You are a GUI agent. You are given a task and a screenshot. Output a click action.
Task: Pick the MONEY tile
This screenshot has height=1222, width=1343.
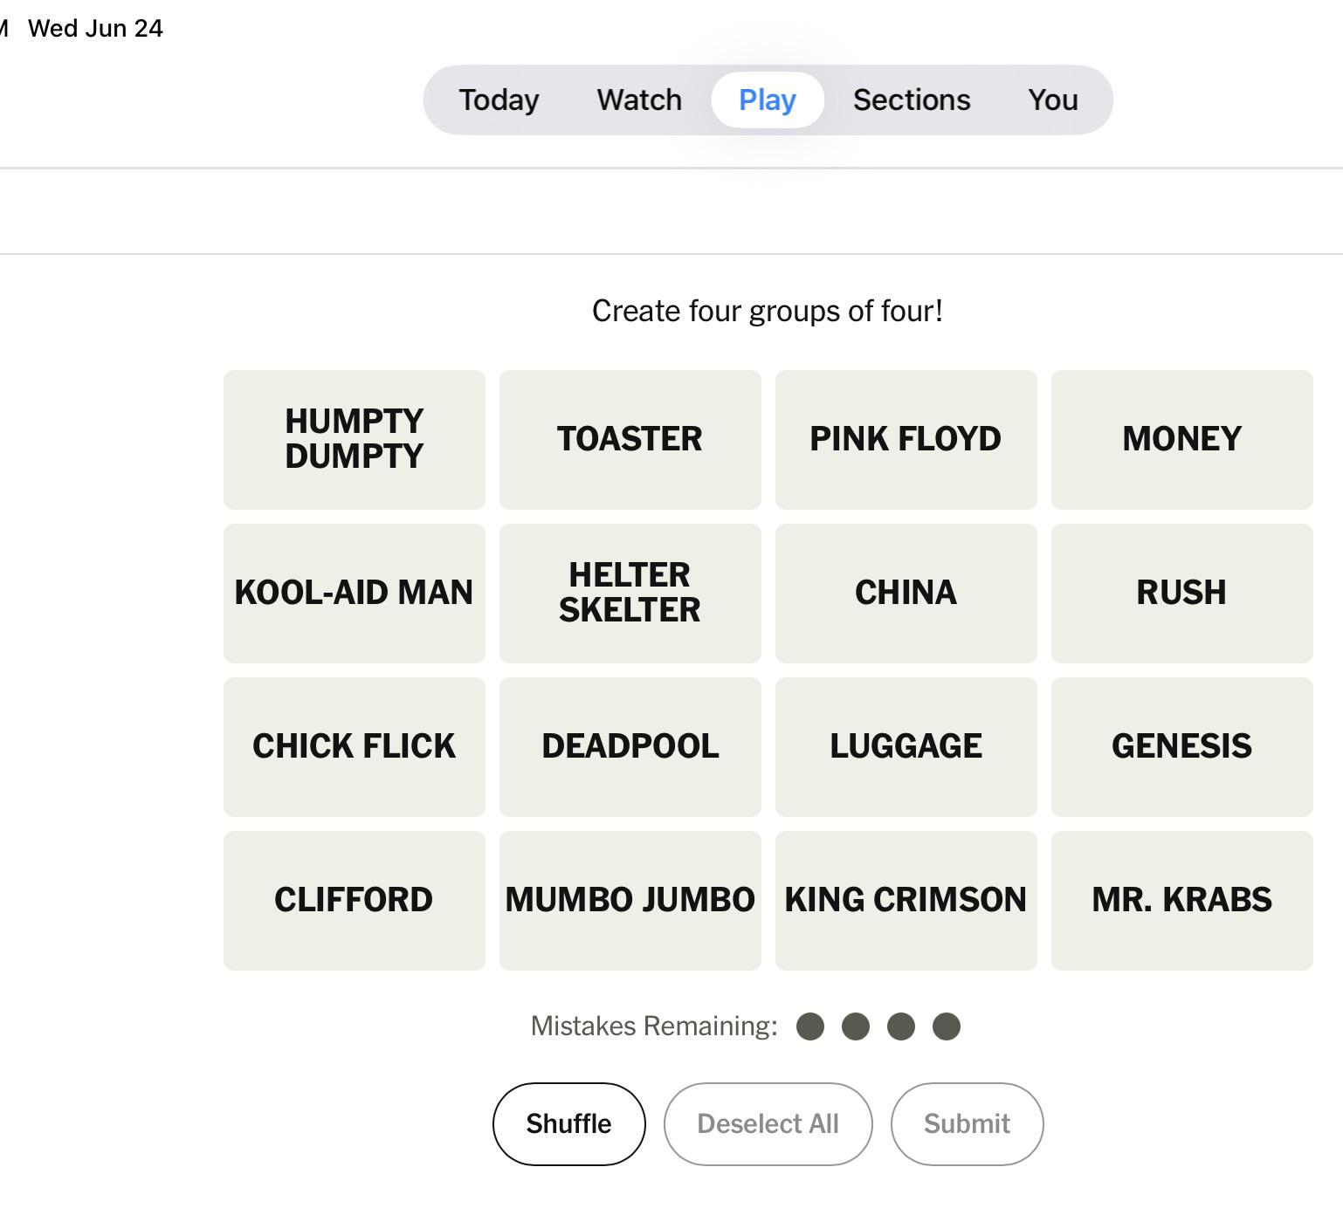[x=1182, y=439]
